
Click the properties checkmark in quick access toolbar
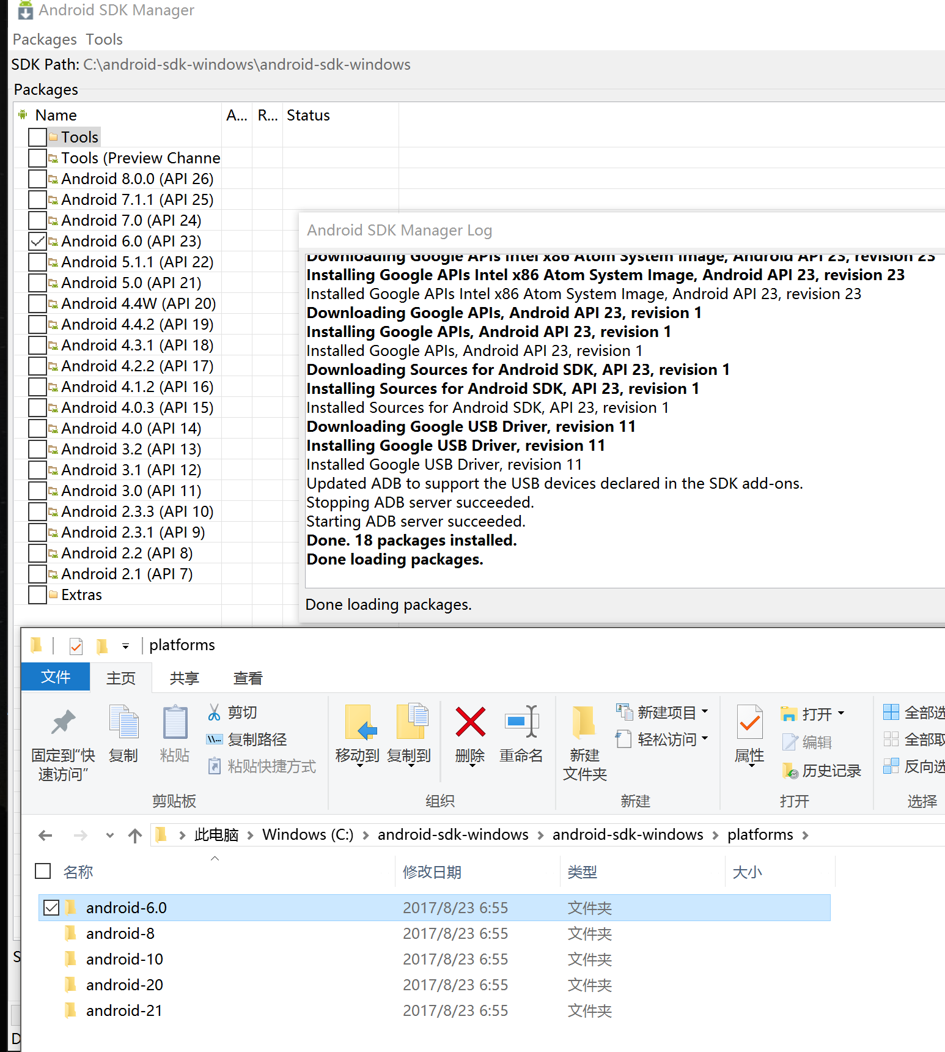coord(76,645)
